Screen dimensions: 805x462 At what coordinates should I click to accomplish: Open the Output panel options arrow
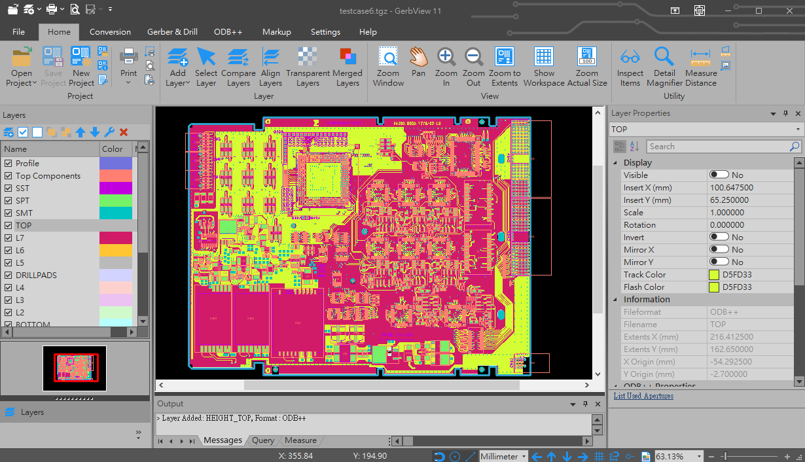(573, 404)
